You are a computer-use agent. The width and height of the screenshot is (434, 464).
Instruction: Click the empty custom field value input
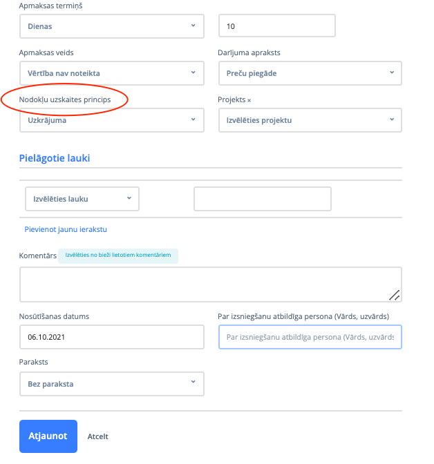click(x=263, y=199)
